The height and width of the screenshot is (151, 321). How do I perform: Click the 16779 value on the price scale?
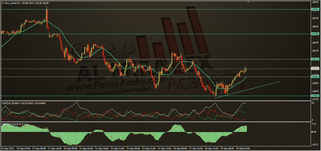pos(315,18)
